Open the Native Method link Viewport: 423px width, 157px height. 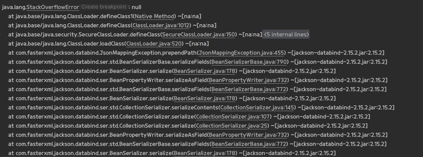tap(155, 16)
